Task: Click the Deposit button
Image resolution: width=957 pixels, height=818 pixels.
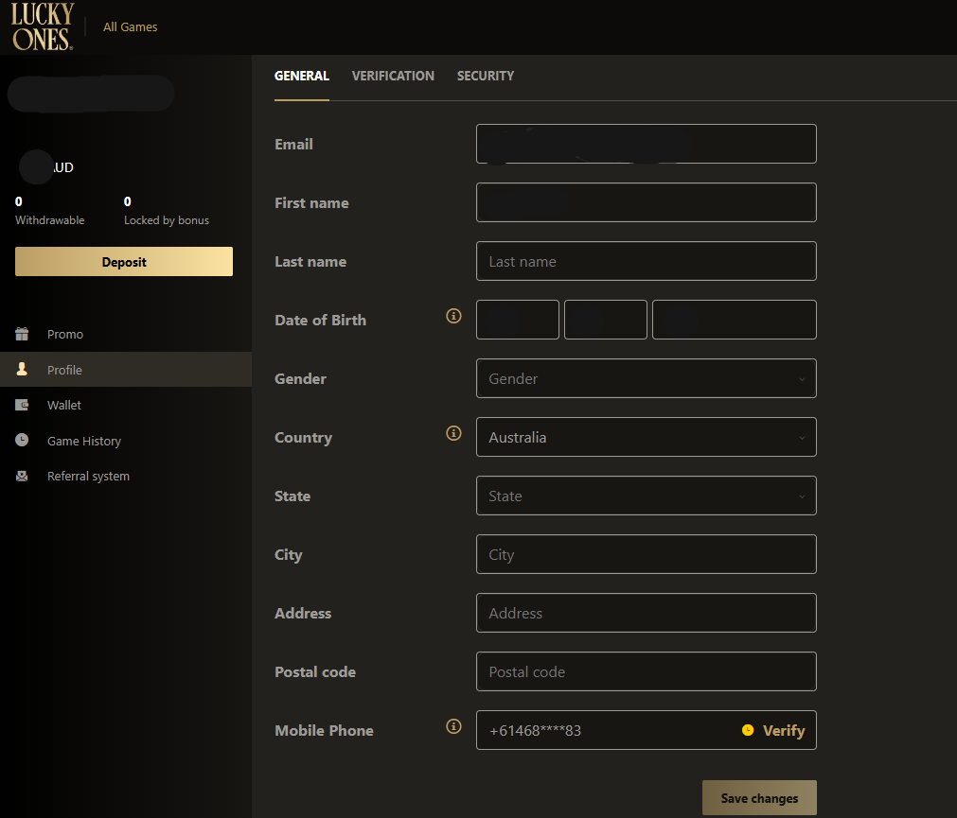Action: click(123, 261)
